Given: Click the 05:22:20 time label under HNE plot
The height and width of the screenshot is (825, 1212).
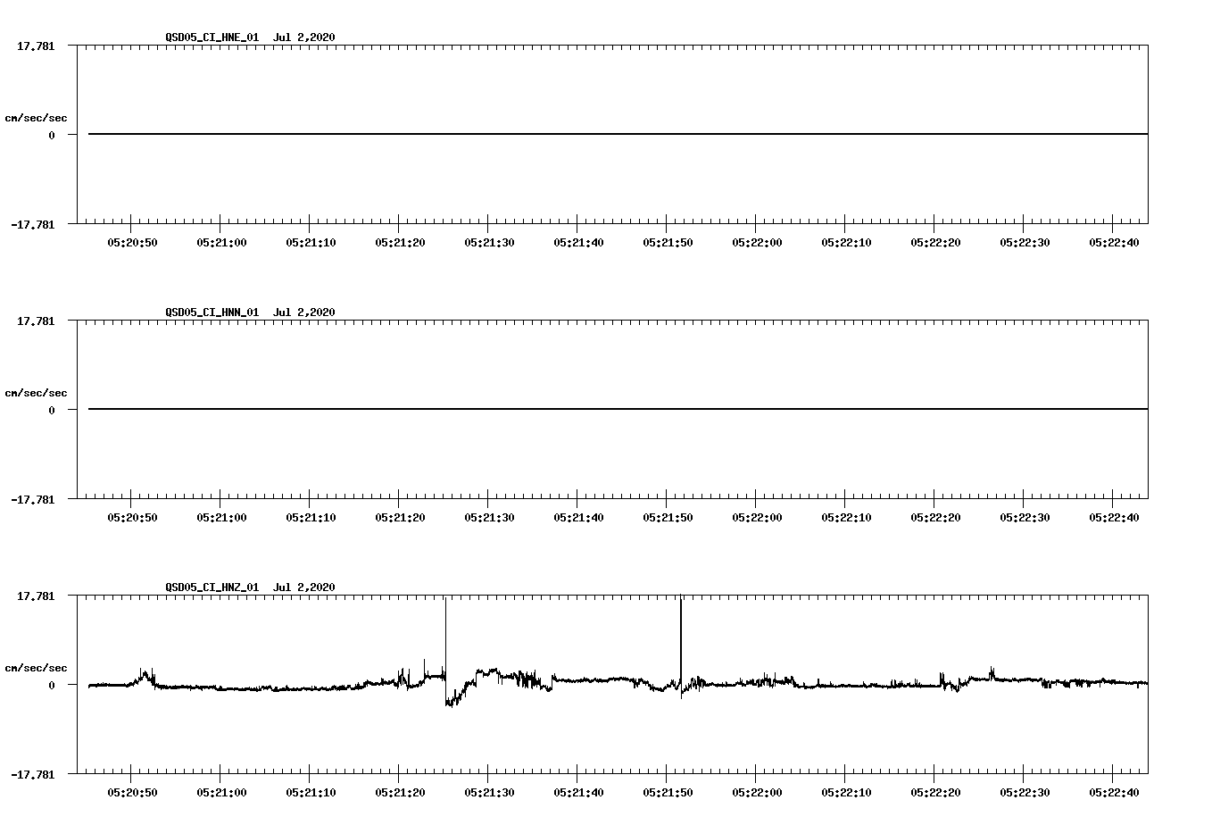Looking at the screenshot, I should (x=935, y=243).
